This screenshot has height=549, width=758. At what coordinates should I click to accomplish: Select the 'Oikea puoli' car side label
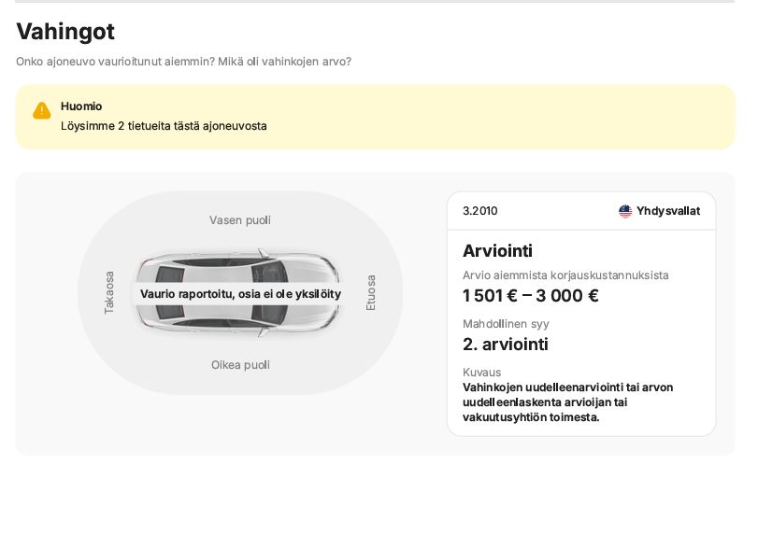pyautogui.click(x=240, y=365)
